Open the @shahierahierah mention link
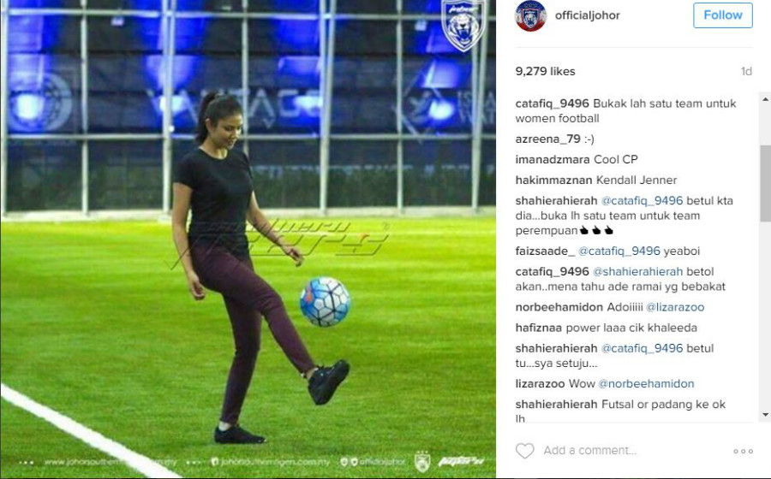 (637, 272)
